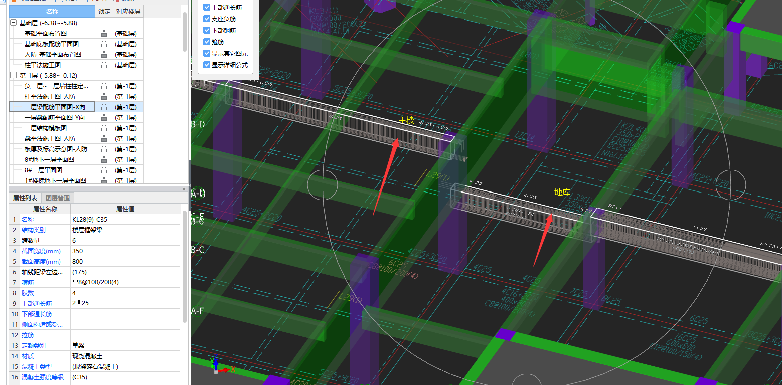The image size is (782, 385).
Task: Toggle lock for 一层结构模板图 drawing
Action: point(104,128)
